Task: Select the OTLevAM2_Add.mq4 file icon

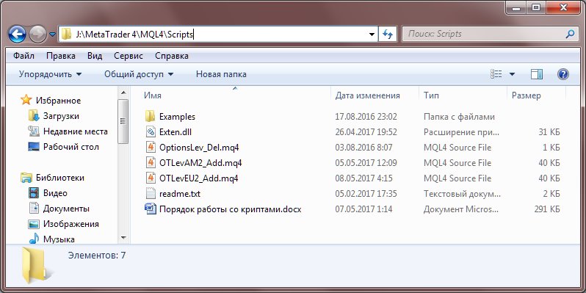Action: tap(151, 162)
